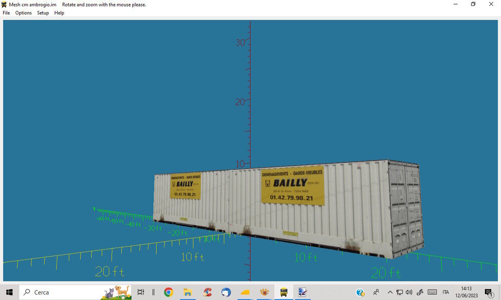Open the CCleaner taskbar icon

207,292
